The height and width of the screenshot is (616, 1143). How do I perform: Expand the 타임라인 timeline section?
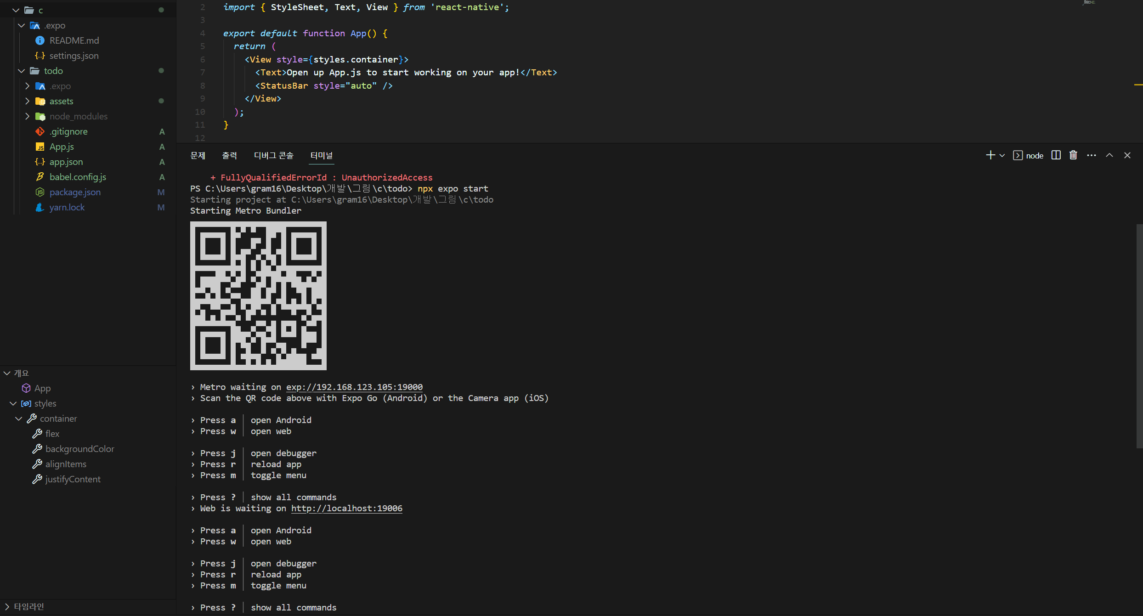(x=7, y=606)
